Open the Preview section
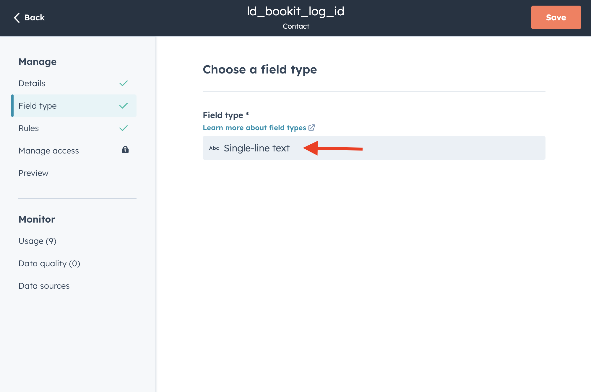This screenshot has width=591, height=392. [33, 173]
